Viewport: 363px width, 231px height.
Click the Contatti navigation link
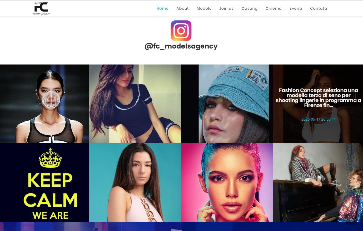(x=319, y=8)
